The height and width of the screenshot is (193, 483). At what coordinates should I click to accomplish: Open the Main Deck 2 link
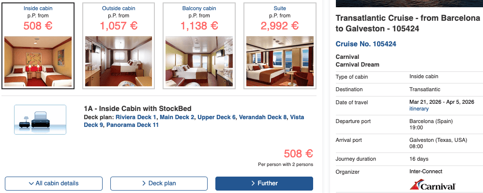(177, 117)
